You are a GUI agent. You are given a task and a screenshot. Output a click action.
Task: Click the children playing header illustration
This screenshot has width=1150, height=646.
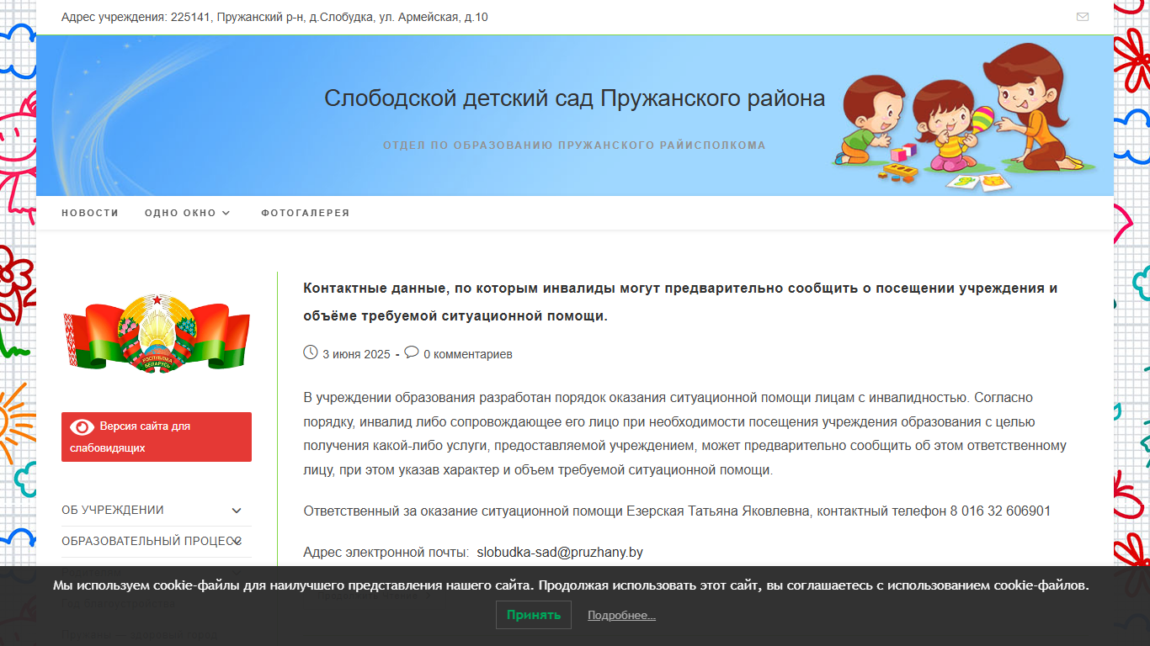pos(965,118)
